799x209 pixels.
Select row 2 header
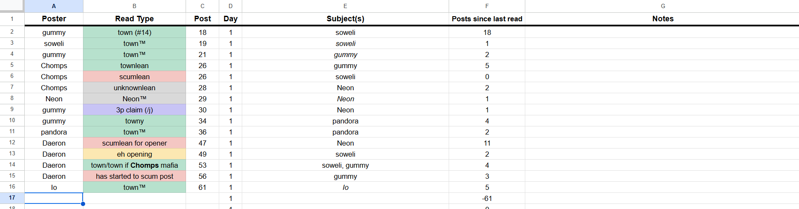(12, 32)
